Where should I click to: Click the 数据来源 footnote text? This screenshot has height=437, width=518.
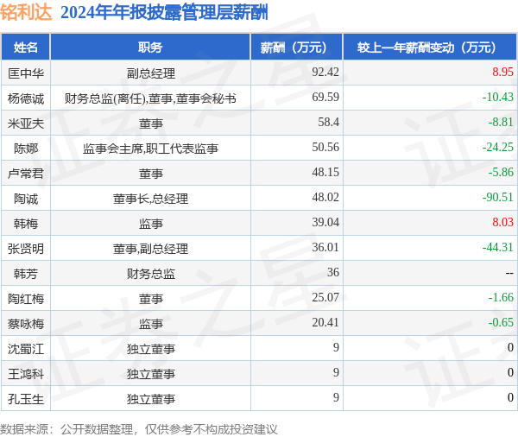pyautogui.click(x=139, y=429)
